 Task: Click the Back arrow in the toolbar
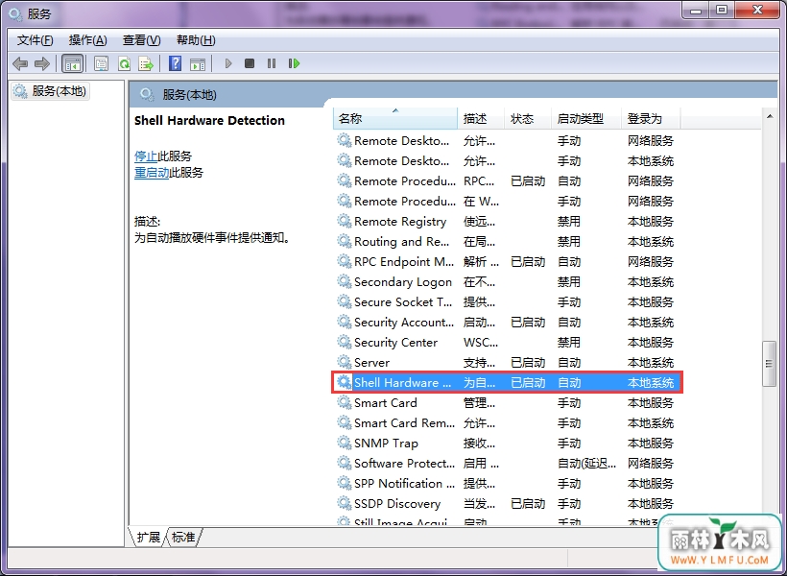coord(20,63)
